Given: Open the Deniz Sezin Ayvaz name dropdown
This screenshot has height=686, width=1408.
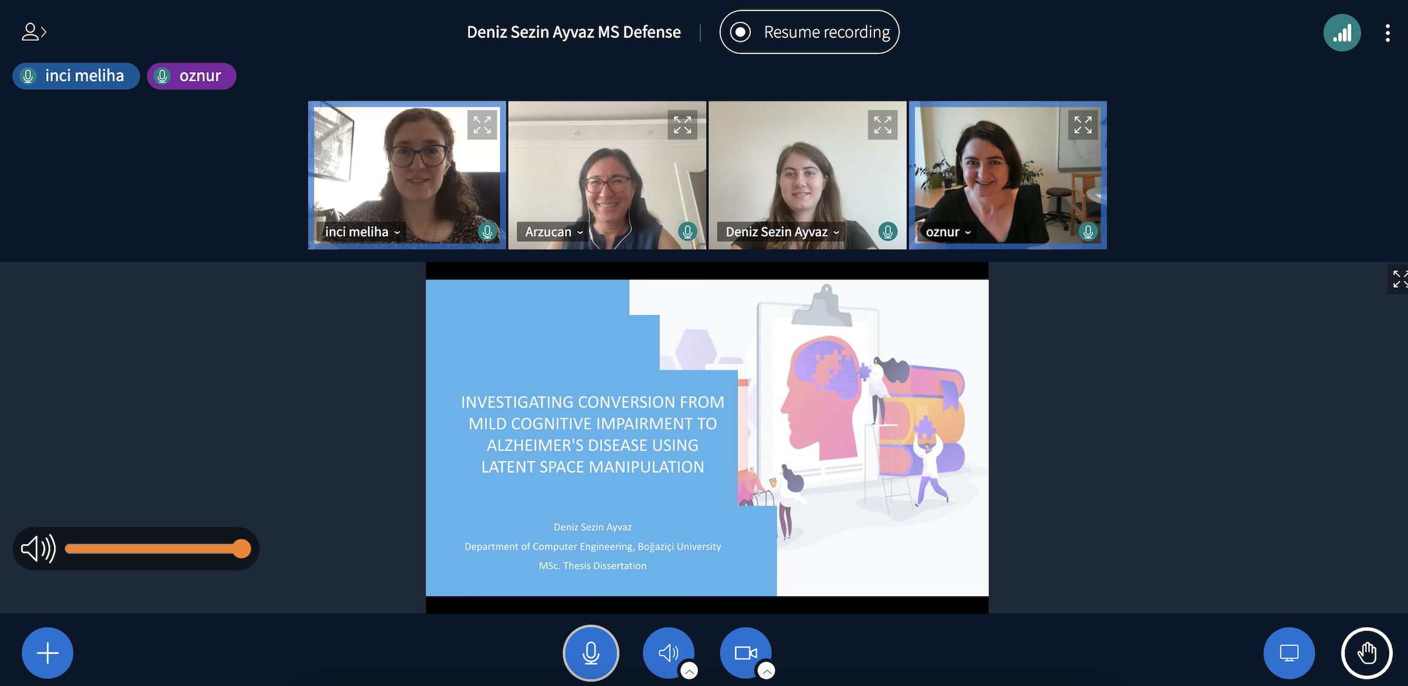Looking at the screenshot, I should (x=782, y=232).
